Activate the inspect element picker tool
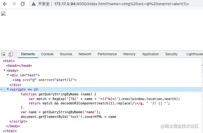Image resolution: width=203 pixels, height=133 pixels. (4, 54)
